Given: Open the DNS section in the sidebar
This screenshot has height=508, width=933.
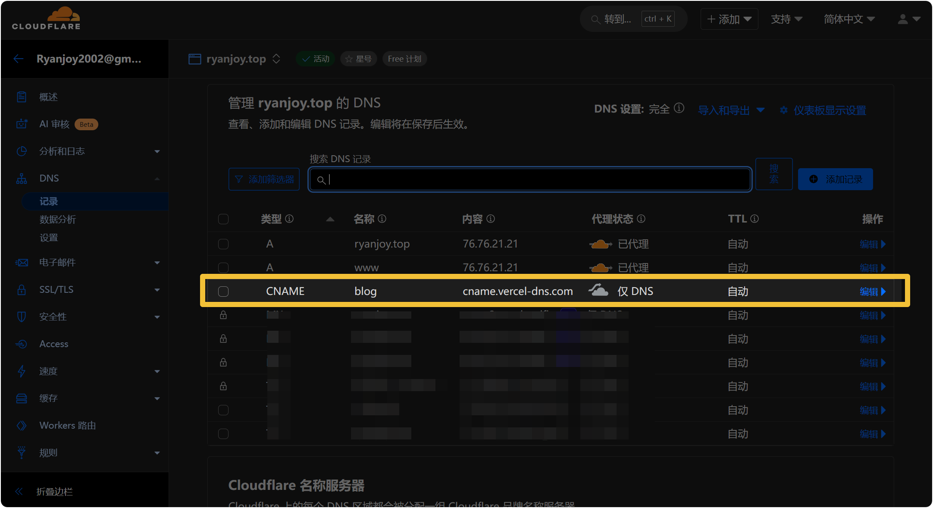Looking at the screenshot, I should (x=49, y=178).
